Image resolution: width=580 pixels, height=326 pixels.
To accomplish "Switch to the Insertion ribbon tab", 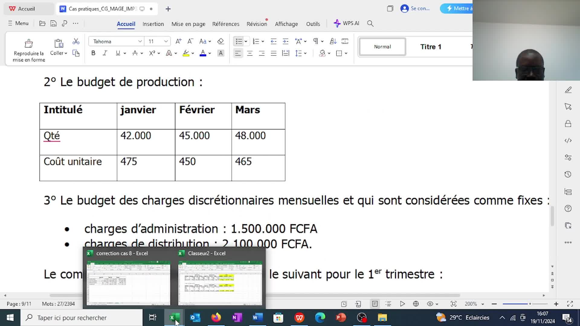I will click(x=153, y=24).
